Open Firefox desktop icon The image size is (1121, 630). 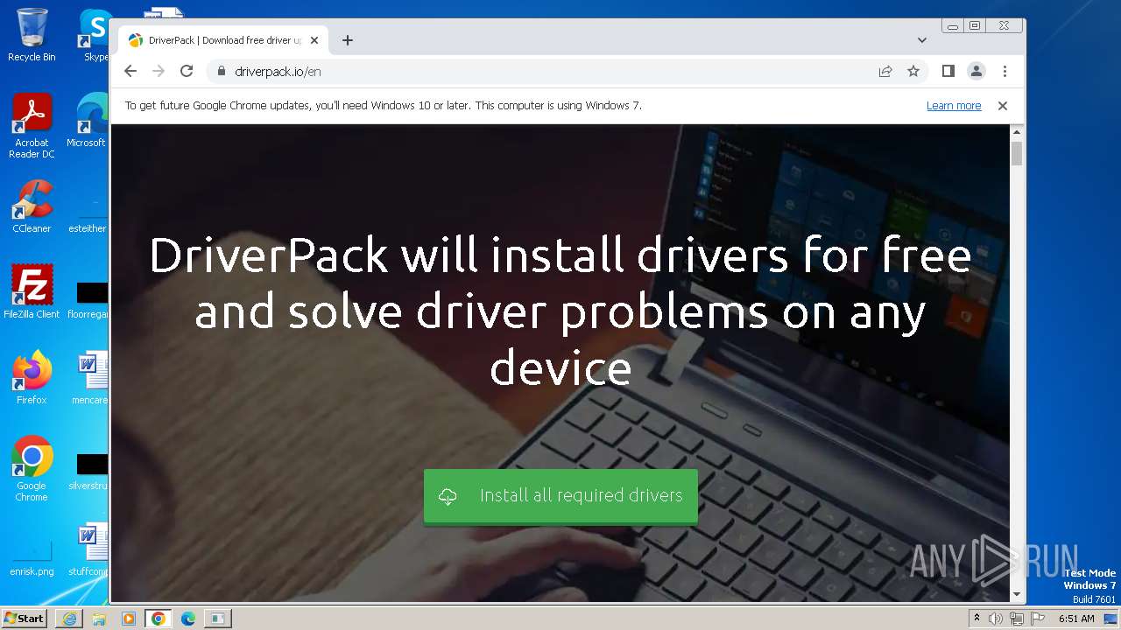click(32, 378)
